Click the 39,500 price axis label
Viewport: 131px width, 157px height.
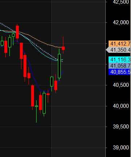click(x=121, y=127)
